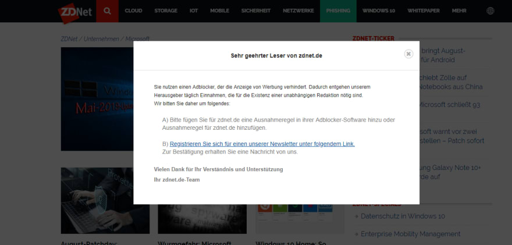The height and width of the screenshot is (245, 512).
Task: Expand the MEHR menu
Action: [x=459, y=11]
